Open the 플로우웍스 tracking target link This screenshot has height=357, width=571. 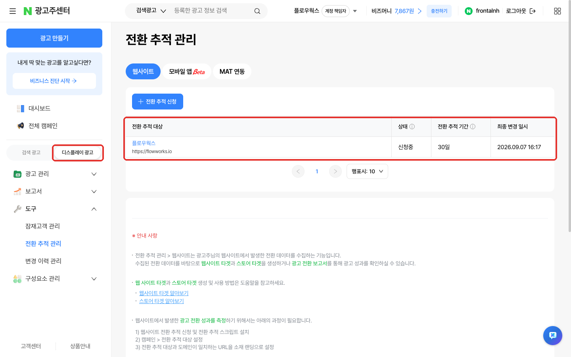coord(144,143)
